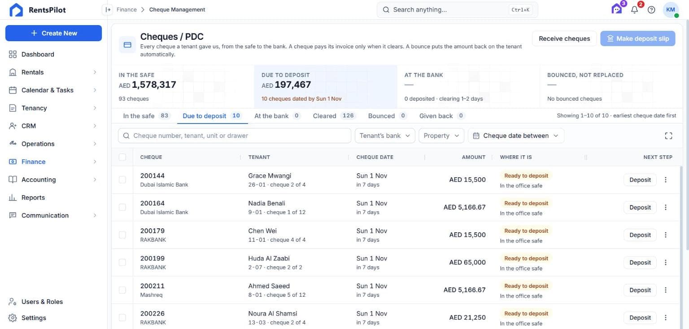Click the RentsPilot house logo
689x329 pixels.
pos(16,10)
